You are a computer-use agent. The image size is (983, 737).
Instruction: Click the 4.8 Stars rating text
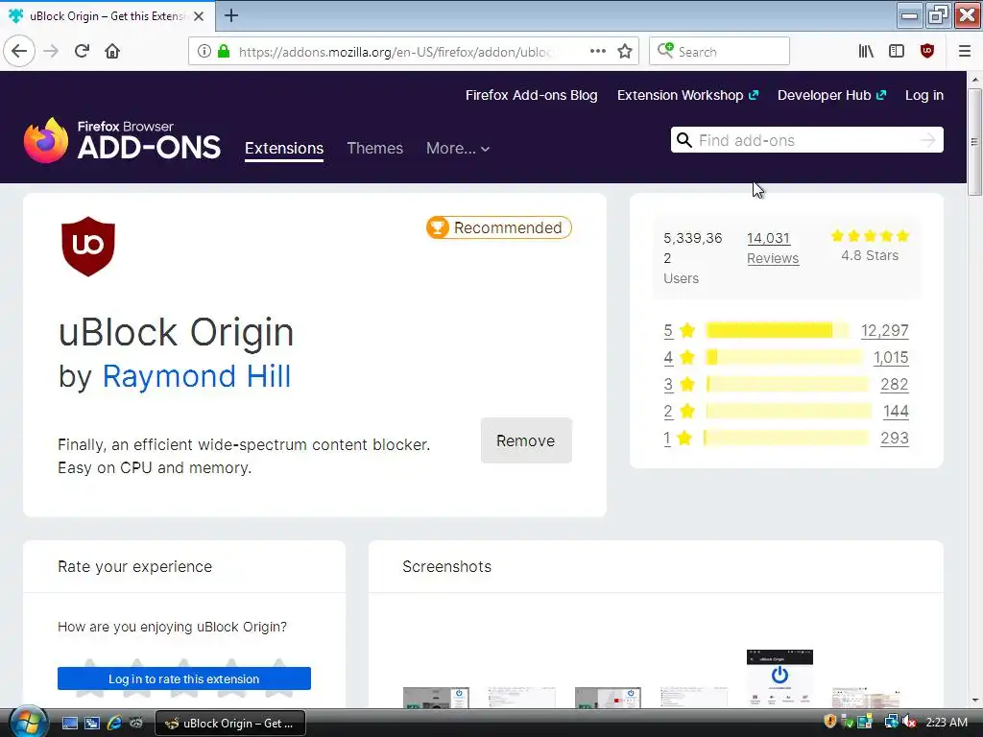click(870, 255)
